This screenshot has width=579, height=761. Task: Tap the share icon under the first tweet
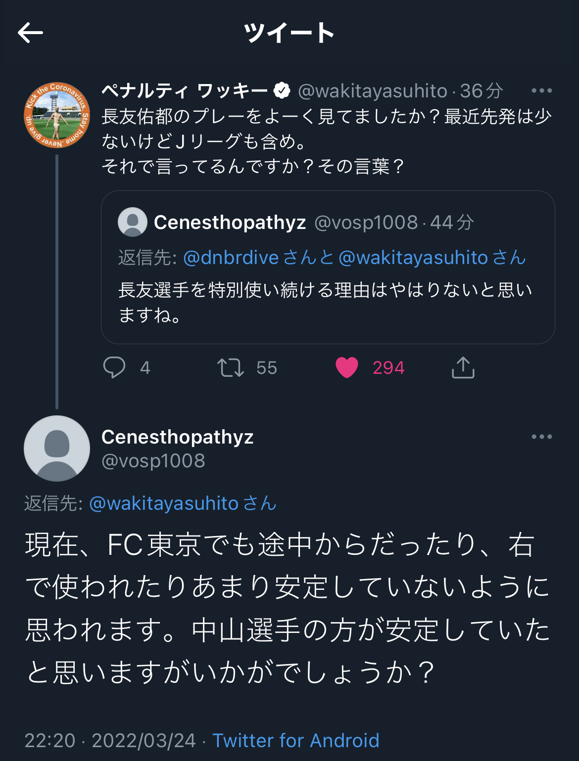click(463, 367)
